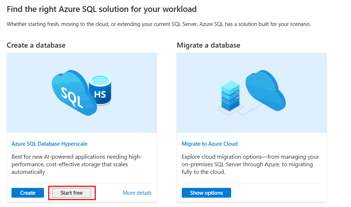This screenshot has width=351, height=207.
Task: Click the stacked server icon
Action: tap(230, 95)
